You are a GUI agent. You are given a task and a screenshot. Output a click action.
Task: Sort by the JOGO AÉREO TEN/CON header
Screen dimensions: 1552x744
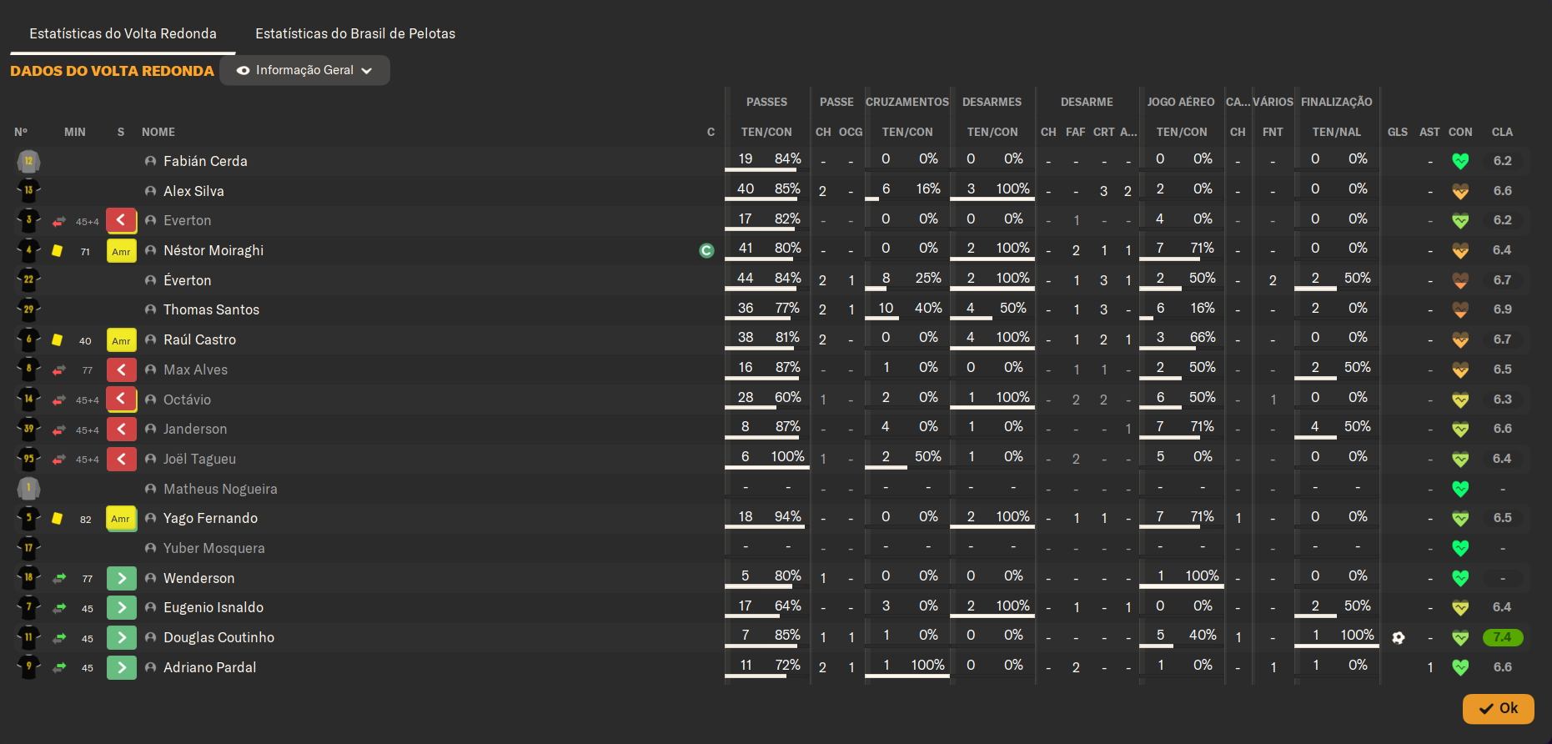[1182, 132]
